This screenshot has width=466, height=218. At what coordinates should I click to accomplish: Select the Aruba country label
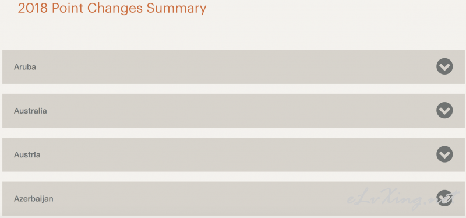25,67
